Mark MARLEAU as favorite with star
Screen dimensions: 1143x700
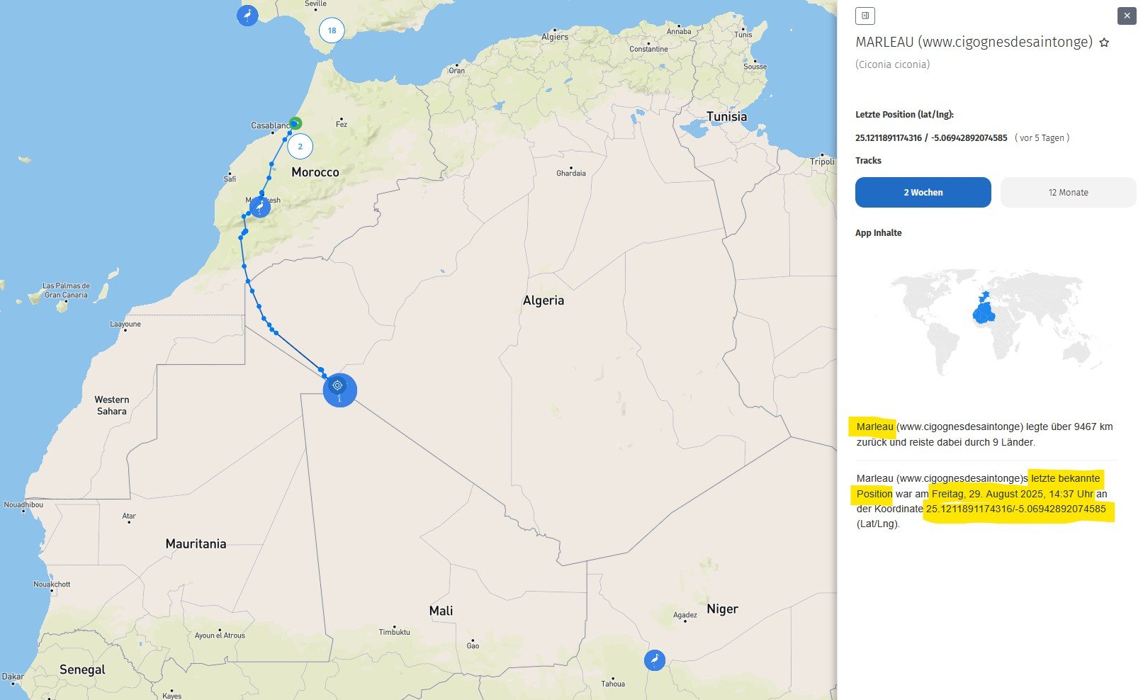pos(1104,43)
